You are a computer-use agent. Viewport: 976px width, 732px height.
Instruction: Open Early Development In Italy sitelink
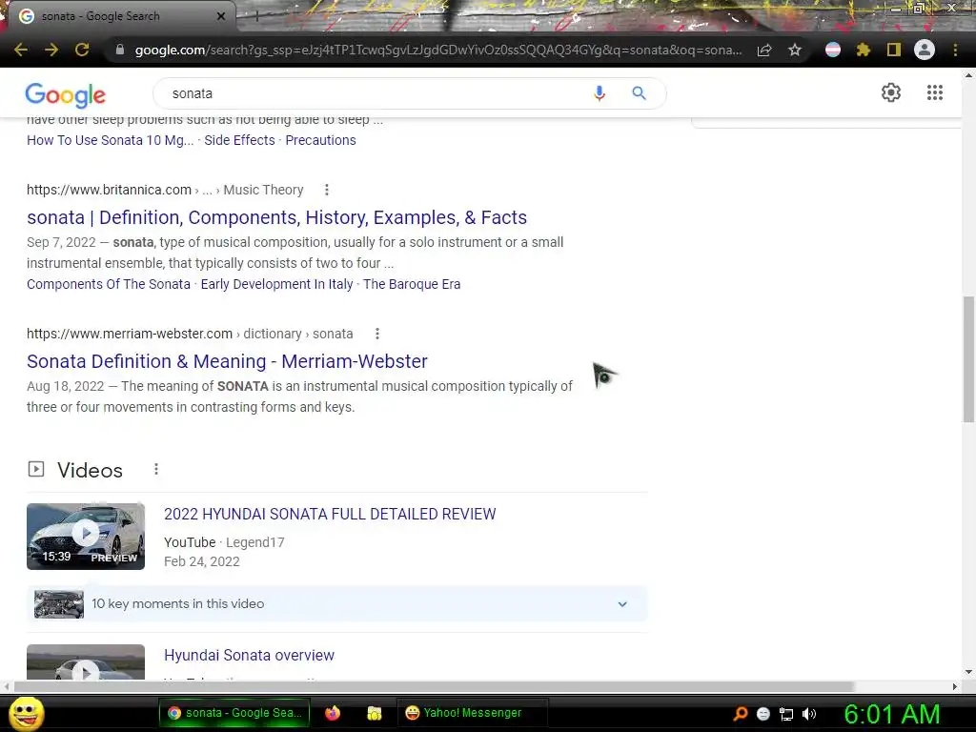[277, 284]
